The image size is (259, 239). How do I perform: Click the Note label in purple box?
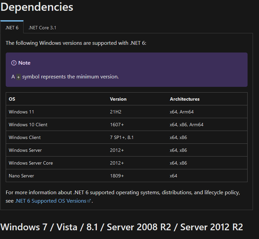tap(24, 63)
